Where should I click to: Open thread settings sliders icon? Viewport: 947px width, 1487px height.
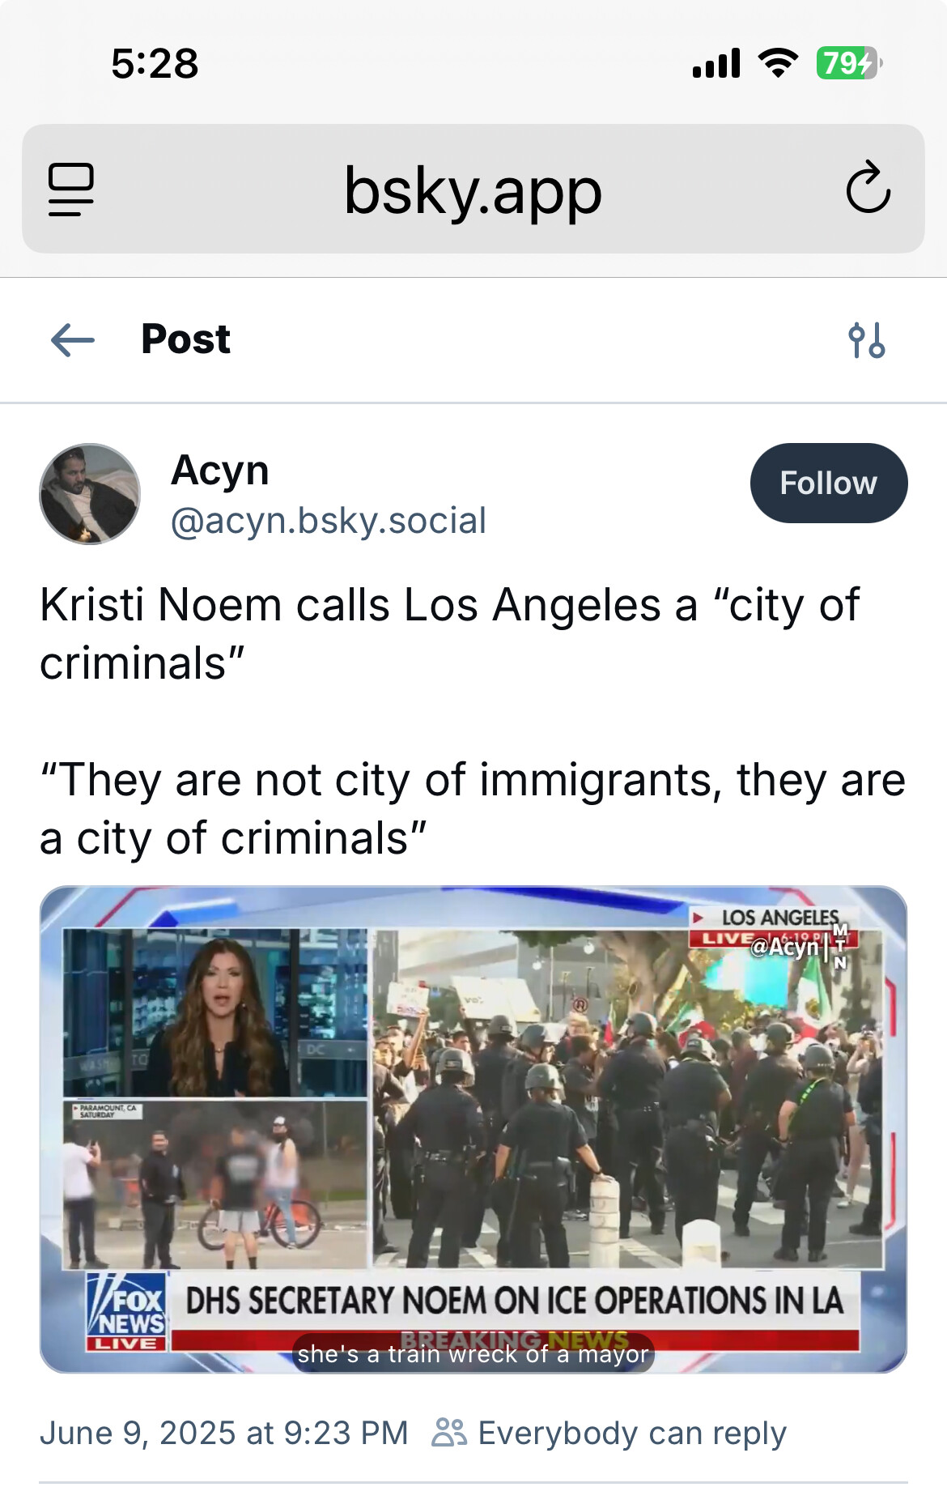click(867, 340)
